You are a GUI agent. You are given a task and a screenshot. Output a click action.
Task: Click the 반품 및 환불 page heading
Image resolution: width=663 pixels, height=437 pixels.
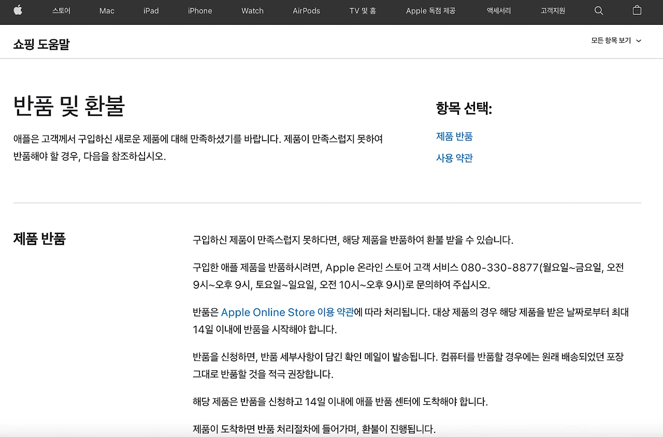tap(69, 106)
